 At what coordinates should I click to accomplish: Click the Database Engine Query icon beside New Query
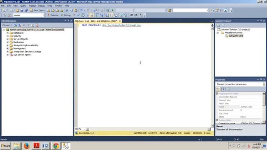(48, 10)
